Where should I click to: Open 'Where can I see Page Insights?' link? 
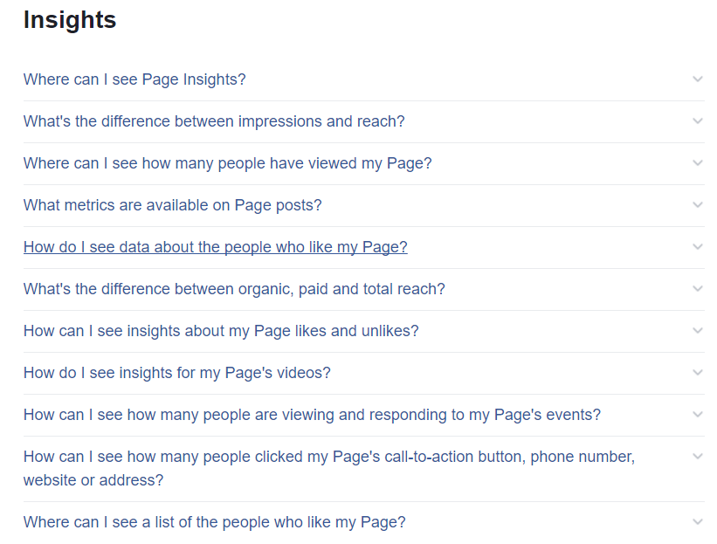(x=134, y=79)
